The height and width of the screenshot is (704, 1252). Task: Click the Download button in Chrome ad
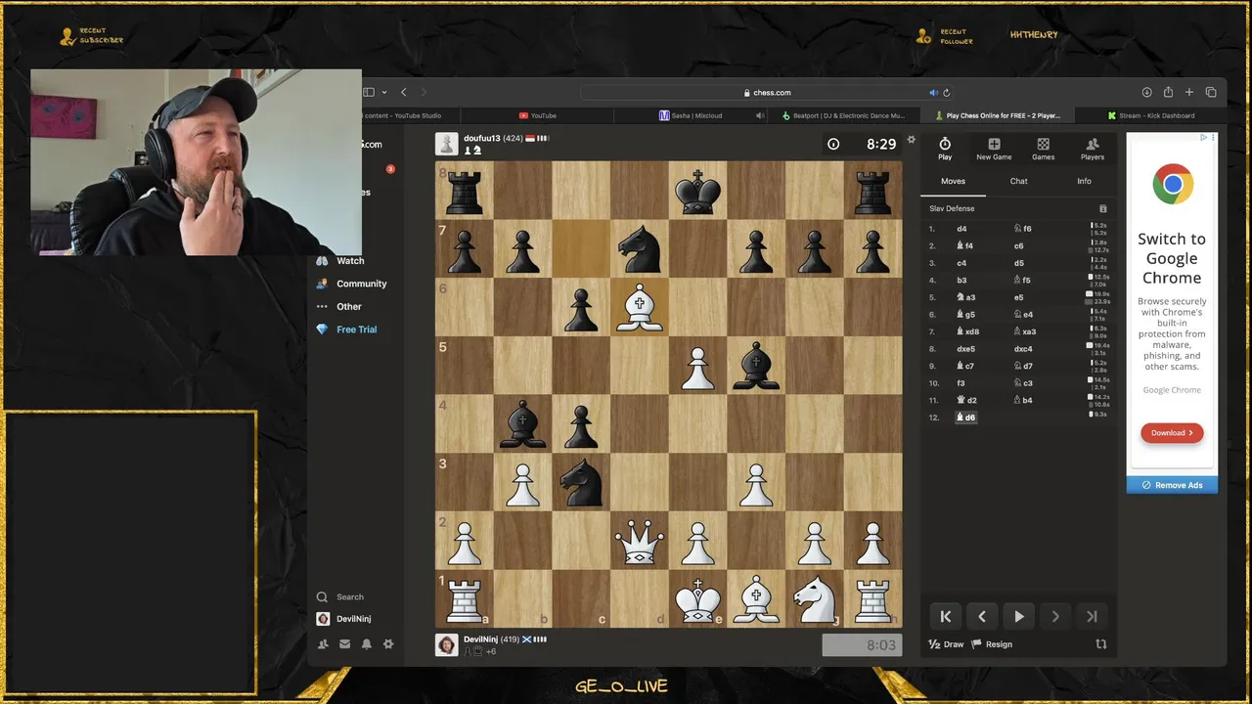1172,432
